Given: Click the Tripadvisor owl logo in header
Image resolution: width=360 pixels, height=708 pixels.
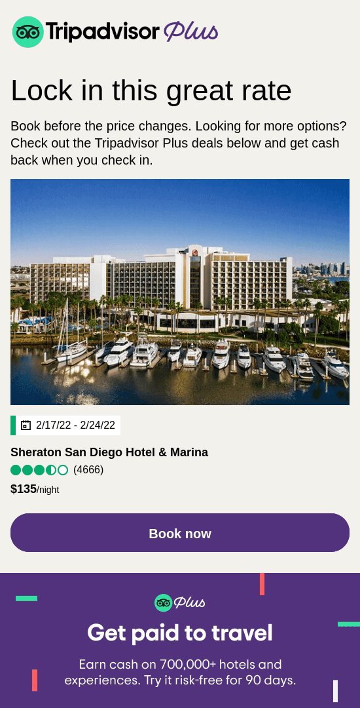Looking at the screenshot, I should click(x=28, y=32).
